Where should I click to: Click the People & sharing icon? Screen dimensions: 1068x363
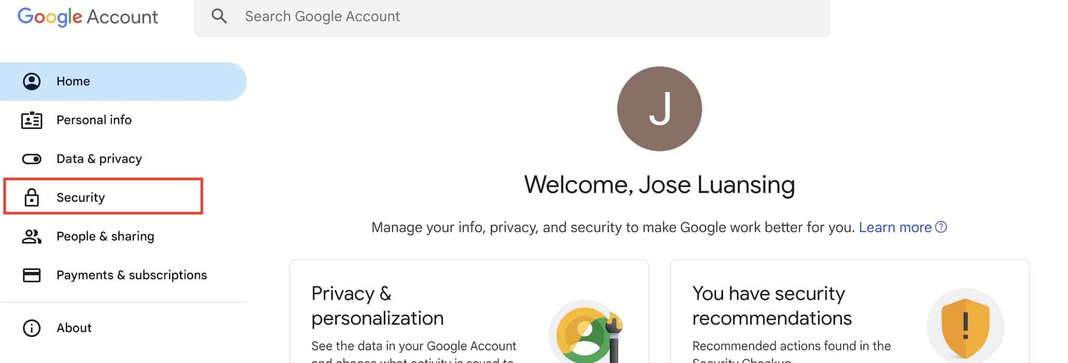[x=32, y=236]
